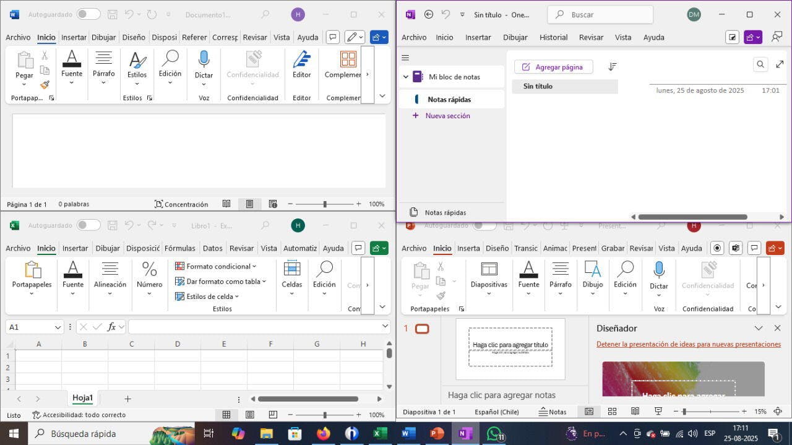Expand the Formato condicional dropdown in Excel
The width and height of the screenshot is (792, 445).
click(x=254, y=267)
